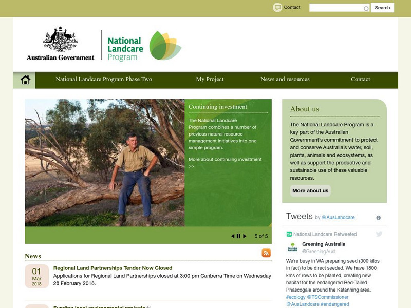Click the '5 of 5' slide counter
This screenshot has width=411, height=308.
(261, 236)
